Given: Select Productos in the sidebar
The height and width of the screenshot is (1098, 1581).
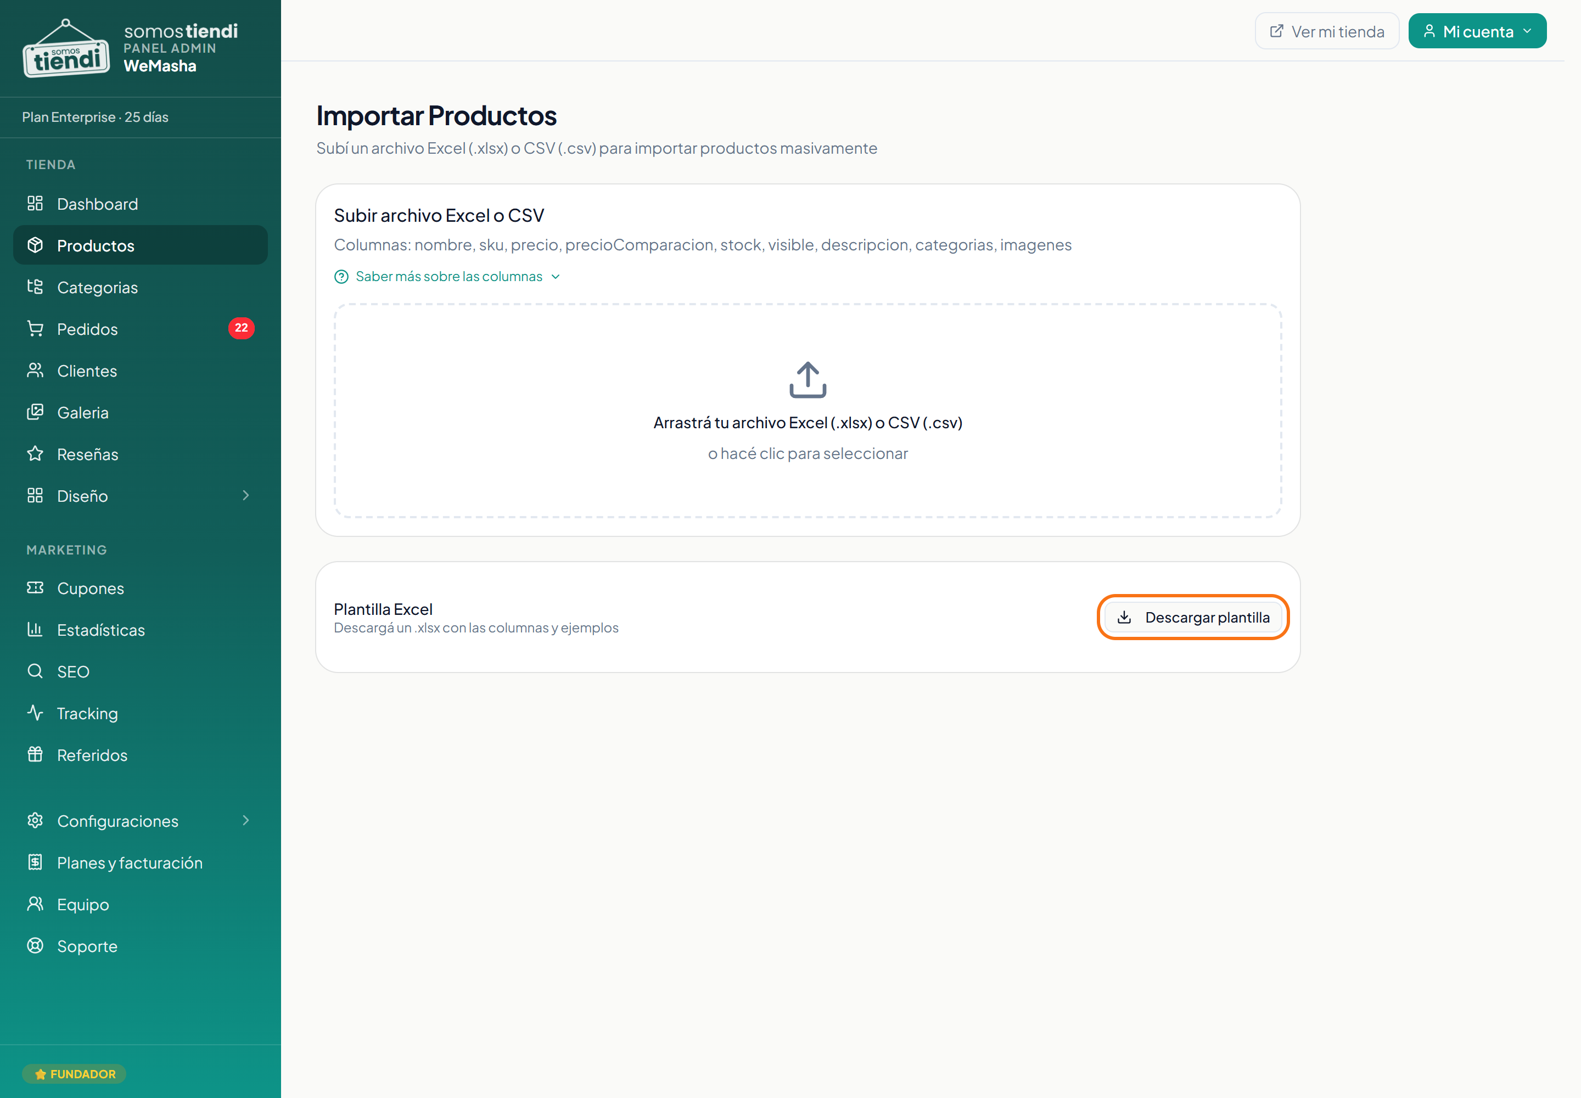Looking at the screenshot, I should coord(141,245).
